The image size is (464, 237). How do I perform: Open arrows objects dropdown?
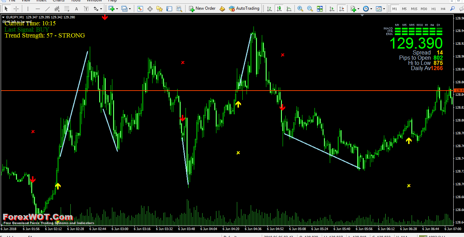(101, 9)
